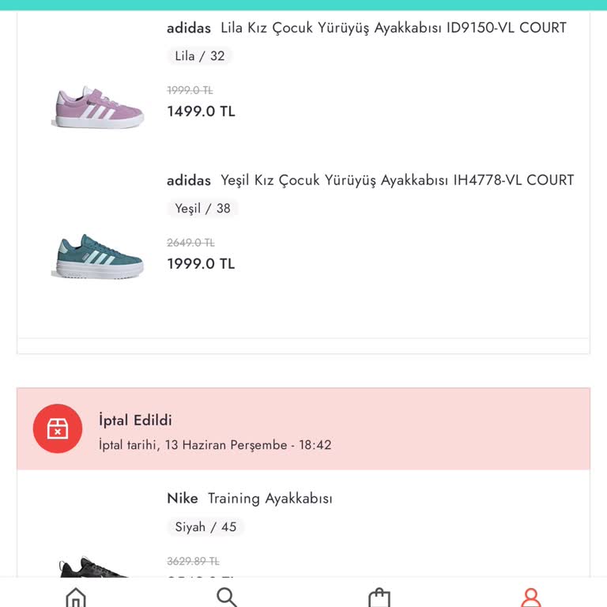This screenshot has height=607, width=607.
Task: Tap the İptal Edildi status heading
Action: [x=135, y=420]
